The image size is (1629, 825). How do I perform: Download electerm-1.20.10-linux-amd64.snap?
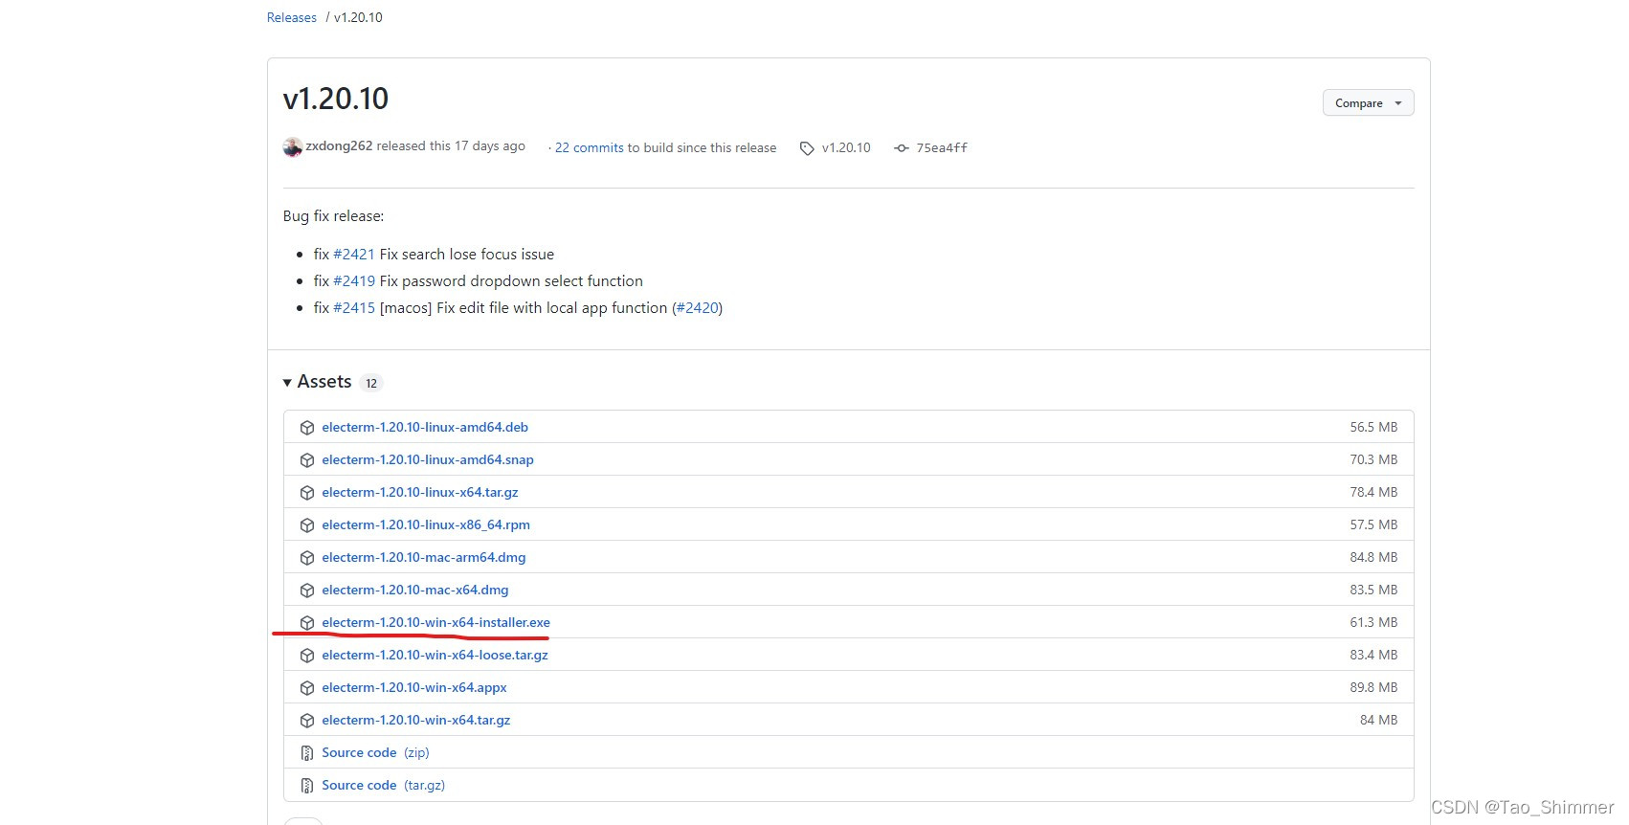428,459
